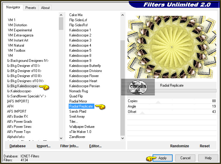This screenshot has height=164, width=221.
Task: Select Alf's Border FX category
Action: (18, 117)
